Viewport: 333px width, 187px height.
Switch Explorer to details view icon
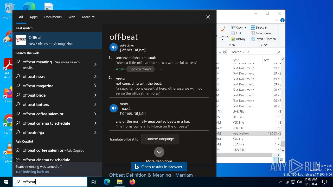pos(276,160)
